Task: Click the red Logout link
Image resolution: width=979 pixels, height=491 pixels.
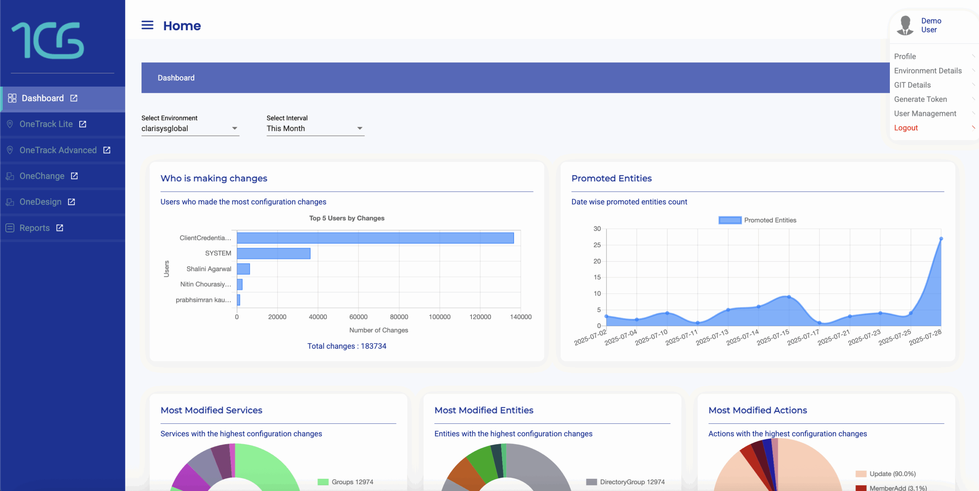Action: (x=906, y=128)
